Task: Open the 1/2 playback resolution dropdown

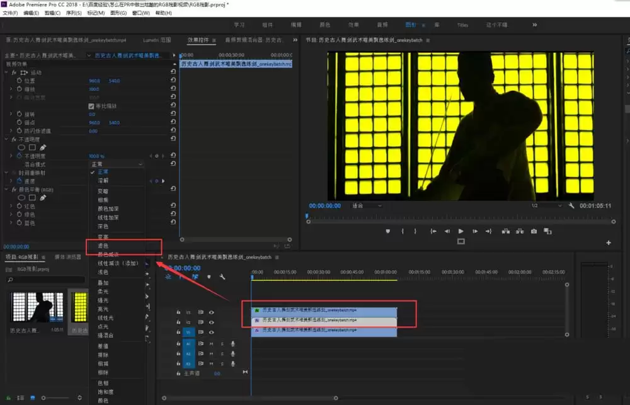Action: click(x=546, y=206)
